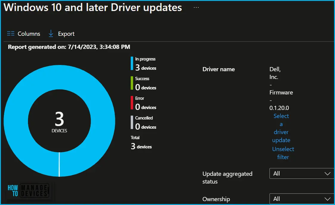Click the 'Ownership' label
Viewport: 335px width, 205px height.
[216, 199]
